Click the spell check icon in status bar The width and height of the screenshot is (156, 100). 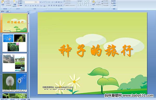pyautogui.click(x=18, y=99)
